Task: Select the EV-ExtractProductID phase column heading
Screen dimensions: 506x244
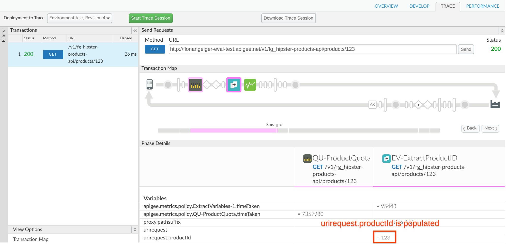Action: click(x=424, y=158)
